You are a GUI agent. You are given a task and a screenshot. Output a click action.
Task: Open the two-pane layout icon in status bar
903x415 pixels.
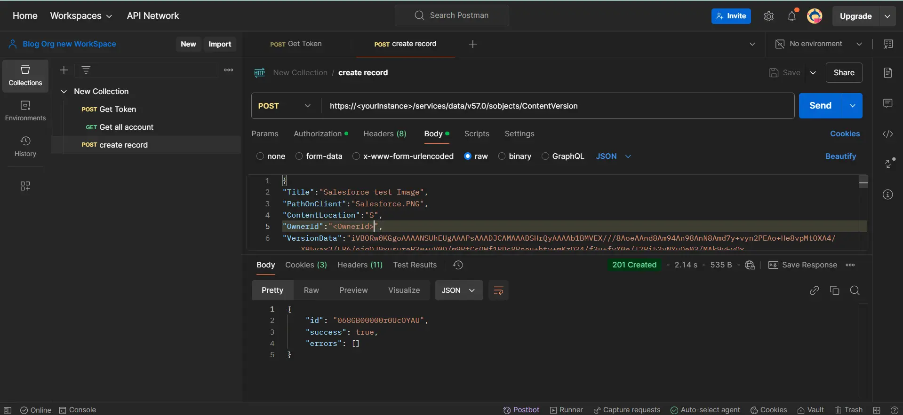[877, 410]
